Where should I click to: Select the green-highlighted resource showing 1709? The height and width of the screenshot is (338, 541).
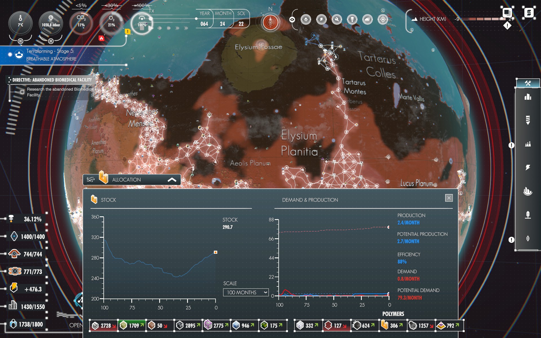point(132,325)
